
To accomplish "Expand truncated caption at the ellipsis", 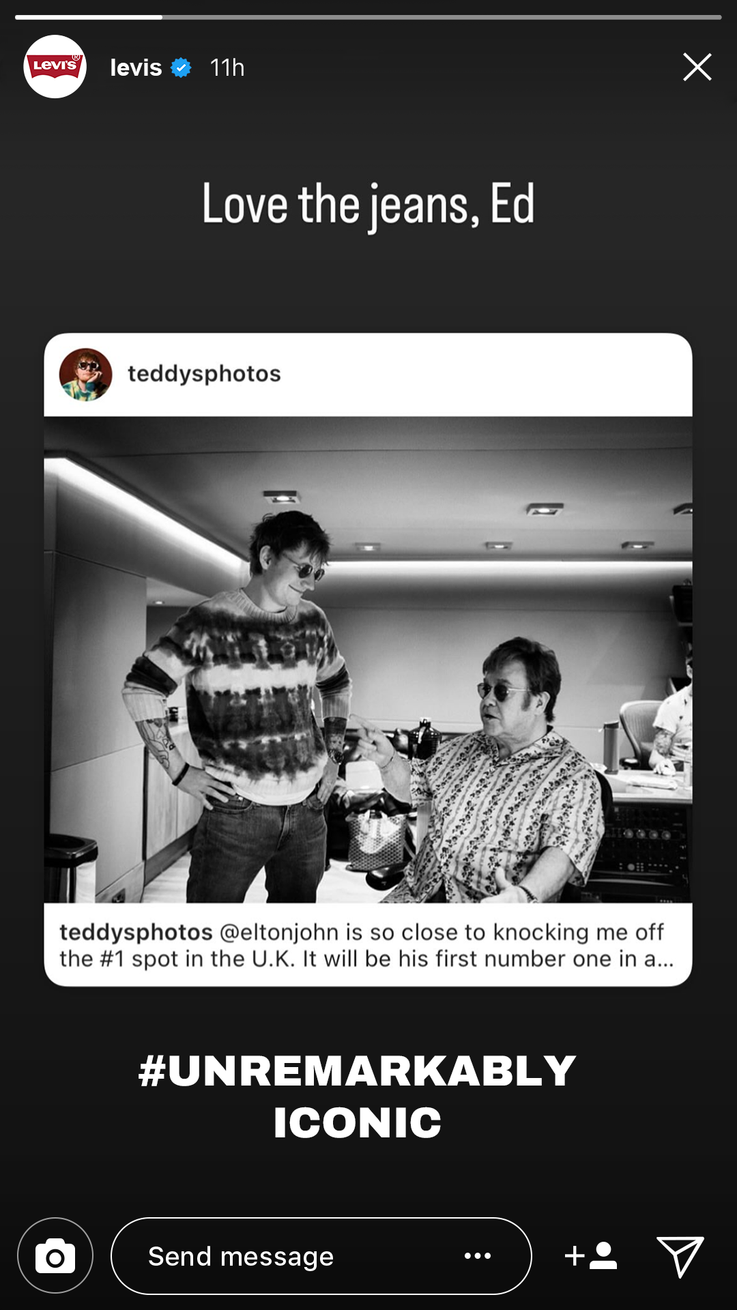I will pyautogui.click(x=659, y=959).
